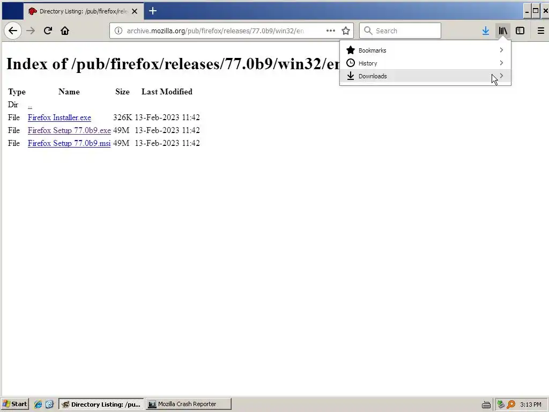Expand the Downloads submenu chevron
Image resolution: width=549 pixels, height=412 pixels.
pyautogui.click(x=501, y=76)
